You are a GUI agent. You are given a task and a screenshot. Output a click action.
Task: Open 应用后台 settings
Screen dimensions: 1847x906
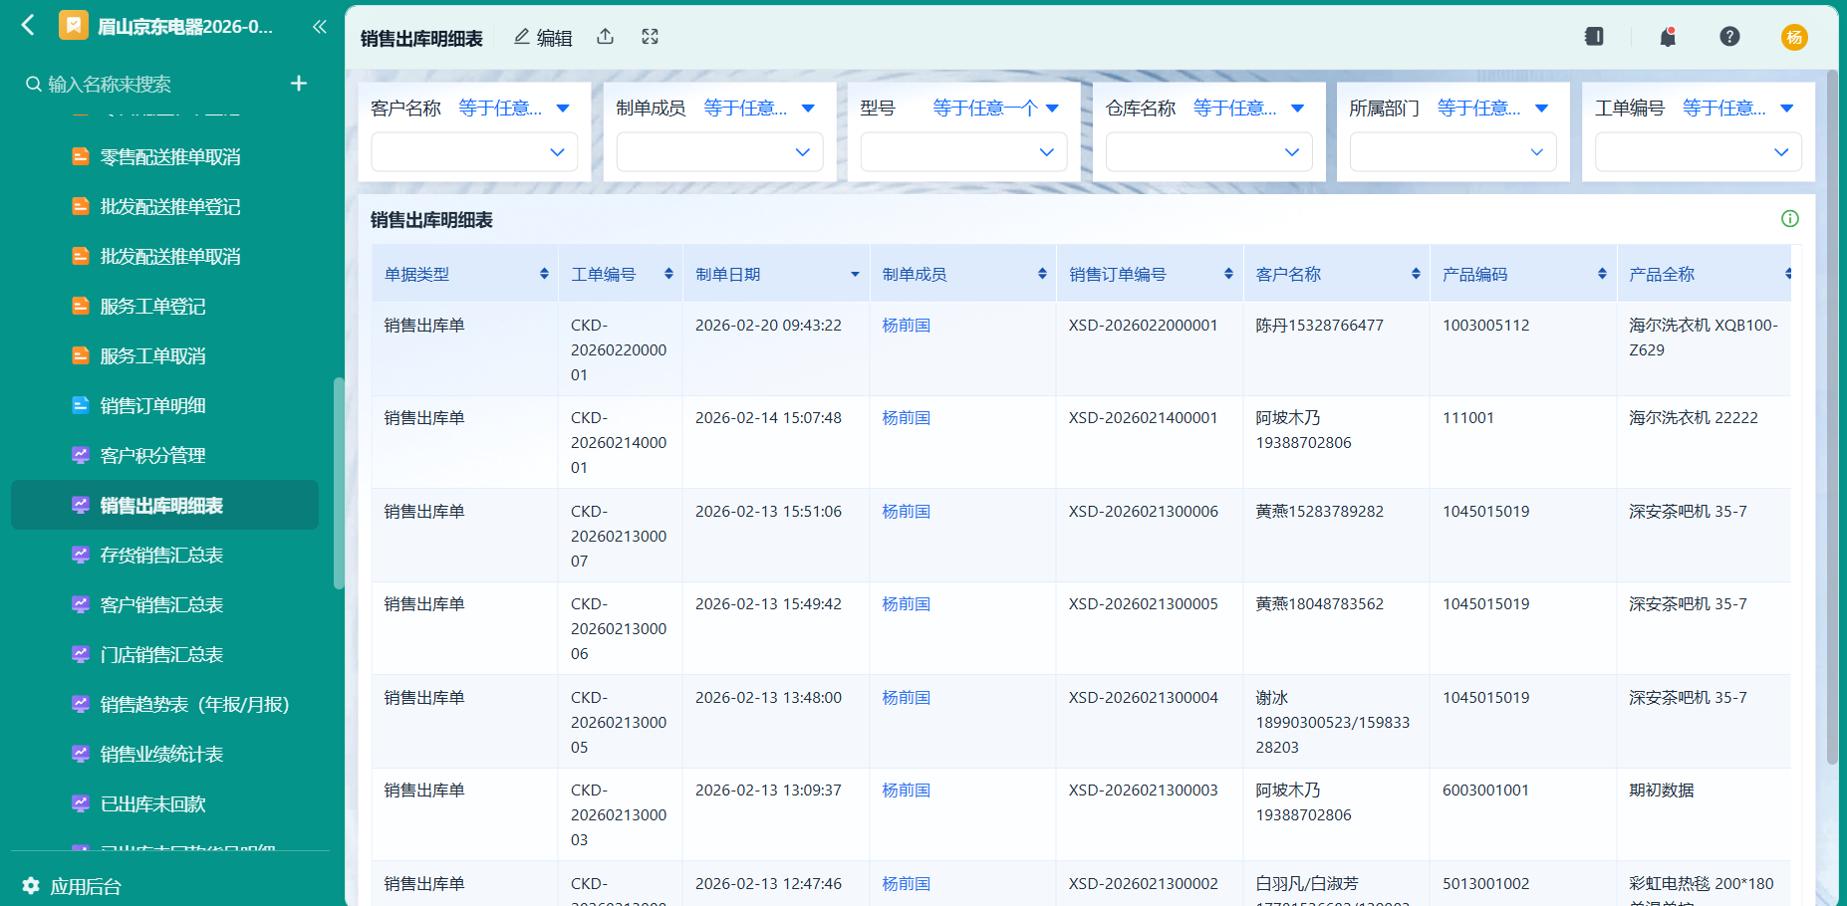[72, 886]
